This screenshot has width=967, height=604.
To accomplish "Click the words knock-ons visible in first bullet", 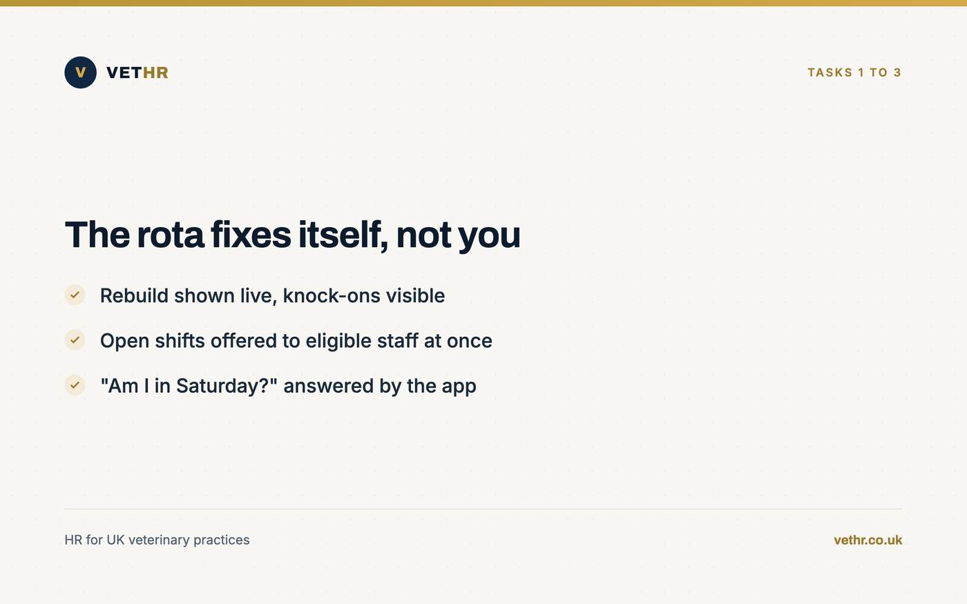I will pyautogui.click(x=364, y=295).
